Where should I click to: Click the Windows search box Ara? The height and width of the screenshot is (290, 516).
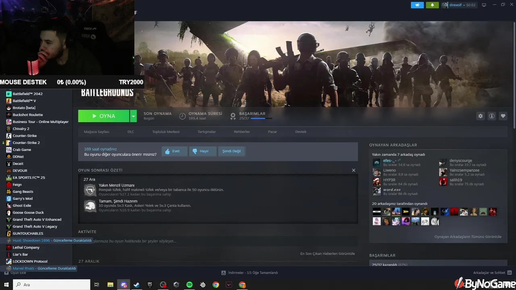click(52, 285)
